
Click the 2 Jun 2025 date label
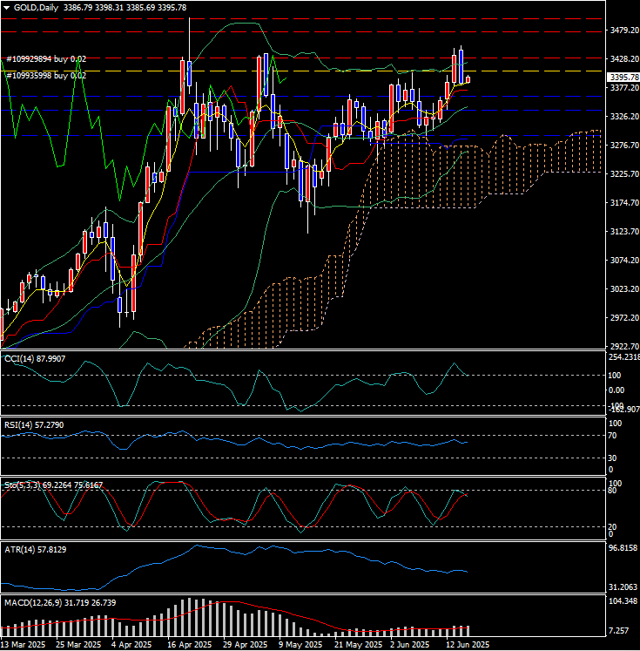(x=410, y=645)
